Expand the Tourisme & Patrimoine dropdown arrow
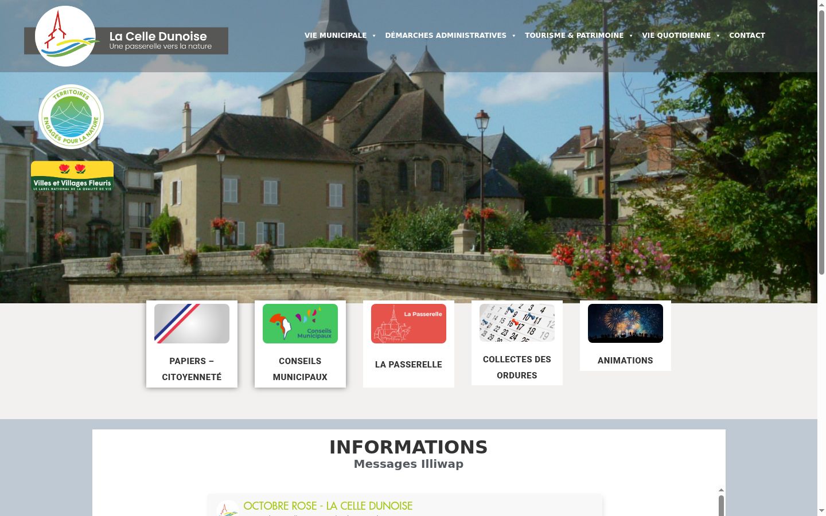 (631, 36)
